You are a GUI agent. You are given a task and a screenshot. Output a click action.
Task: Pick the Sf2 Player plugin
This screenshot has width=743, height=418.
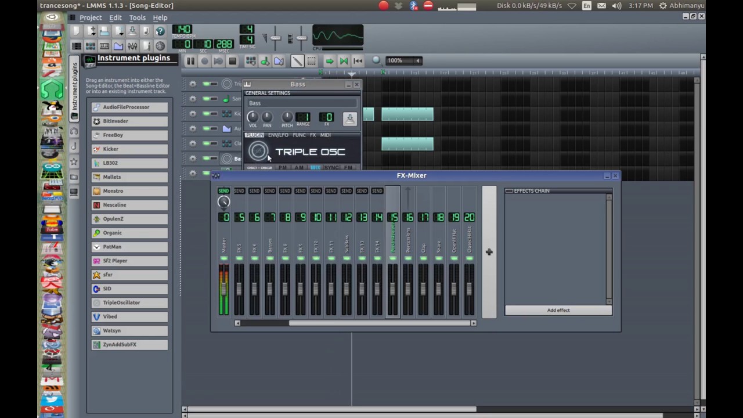click(x=129, y=261)
